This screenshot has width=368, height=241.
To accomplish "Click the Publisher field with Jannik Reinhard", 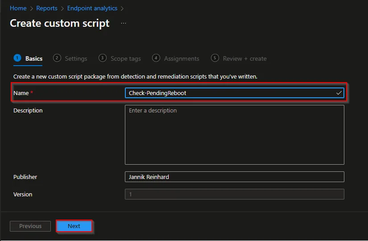I will point(235,177).
